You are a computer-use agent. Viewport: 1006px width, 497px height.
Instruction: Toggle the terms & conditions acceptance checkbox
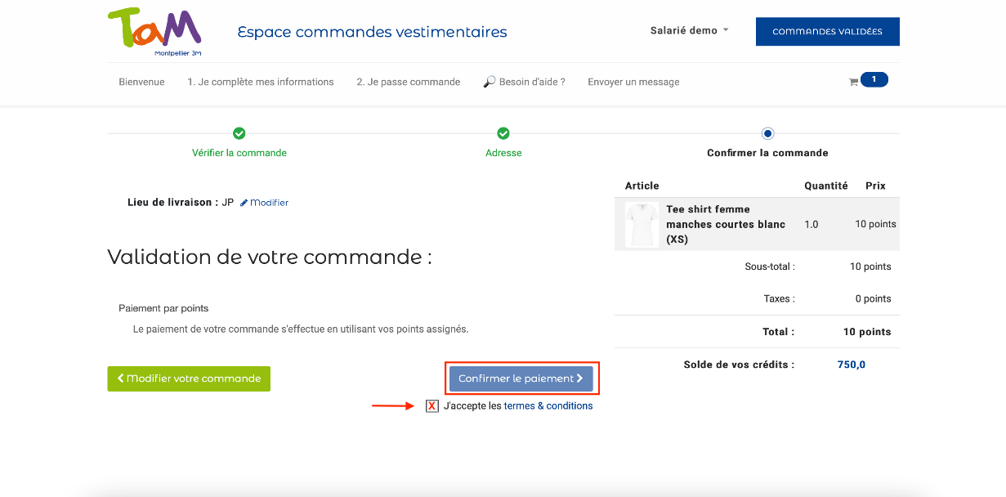tap(432, 406)
